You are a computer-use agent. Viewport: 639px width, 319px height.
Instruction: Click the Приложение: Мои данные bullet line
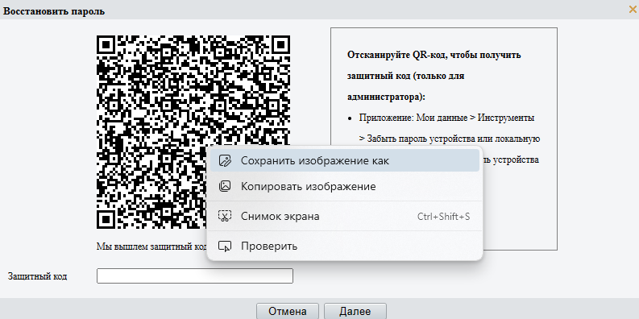point(446,118)
